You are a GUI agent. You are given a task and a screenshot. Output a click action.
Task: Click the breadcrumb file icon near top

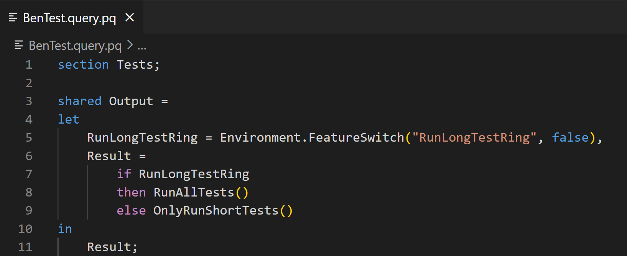(x=18, y=45)
